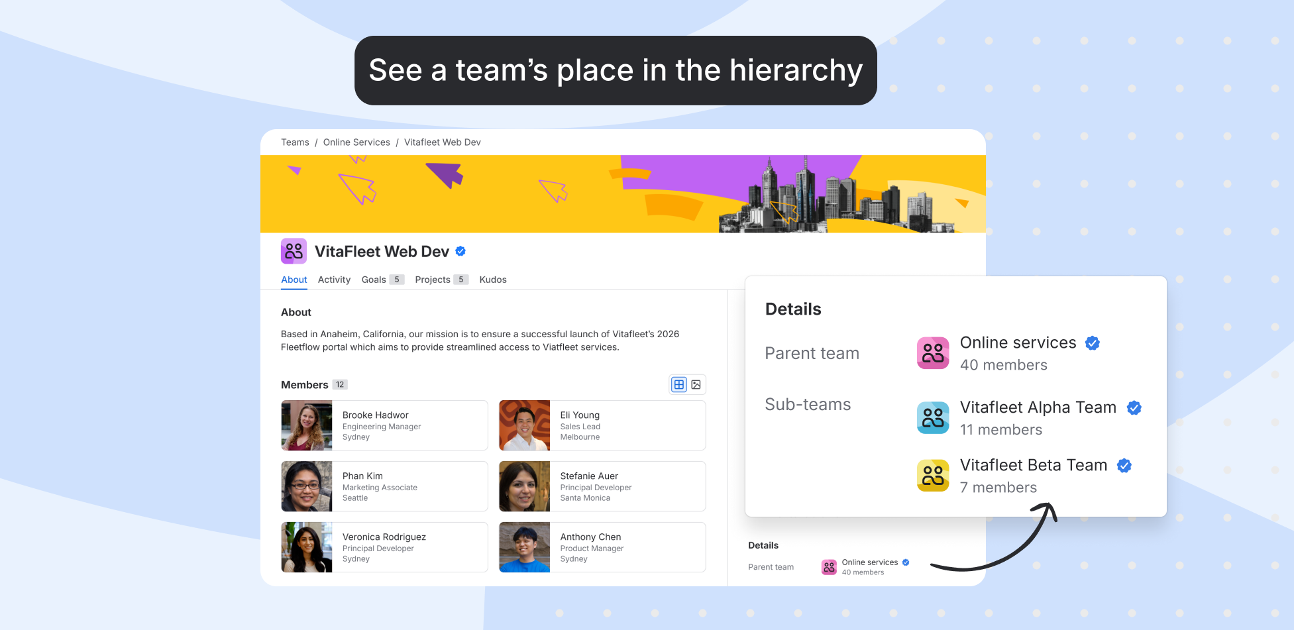Image resolution: width=1294 pixels, height=630 pixels.
Task: Switch to the Projects tab
Action: 441,280
